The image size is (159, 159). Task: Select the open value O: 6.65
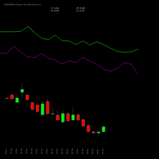tap(55, 11)
